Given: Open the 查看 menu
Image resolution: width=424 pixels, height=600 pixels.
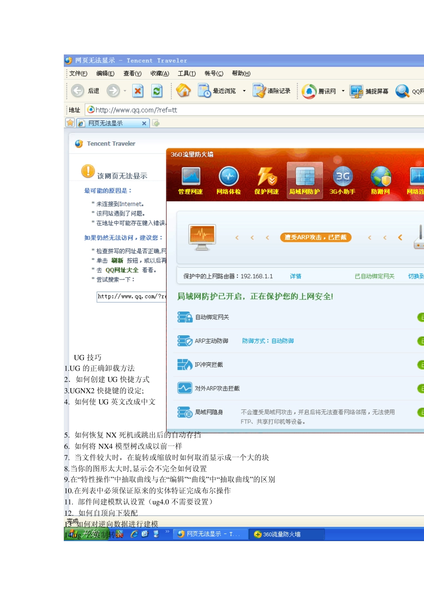Looking at the screenshot, I should 132,73.
